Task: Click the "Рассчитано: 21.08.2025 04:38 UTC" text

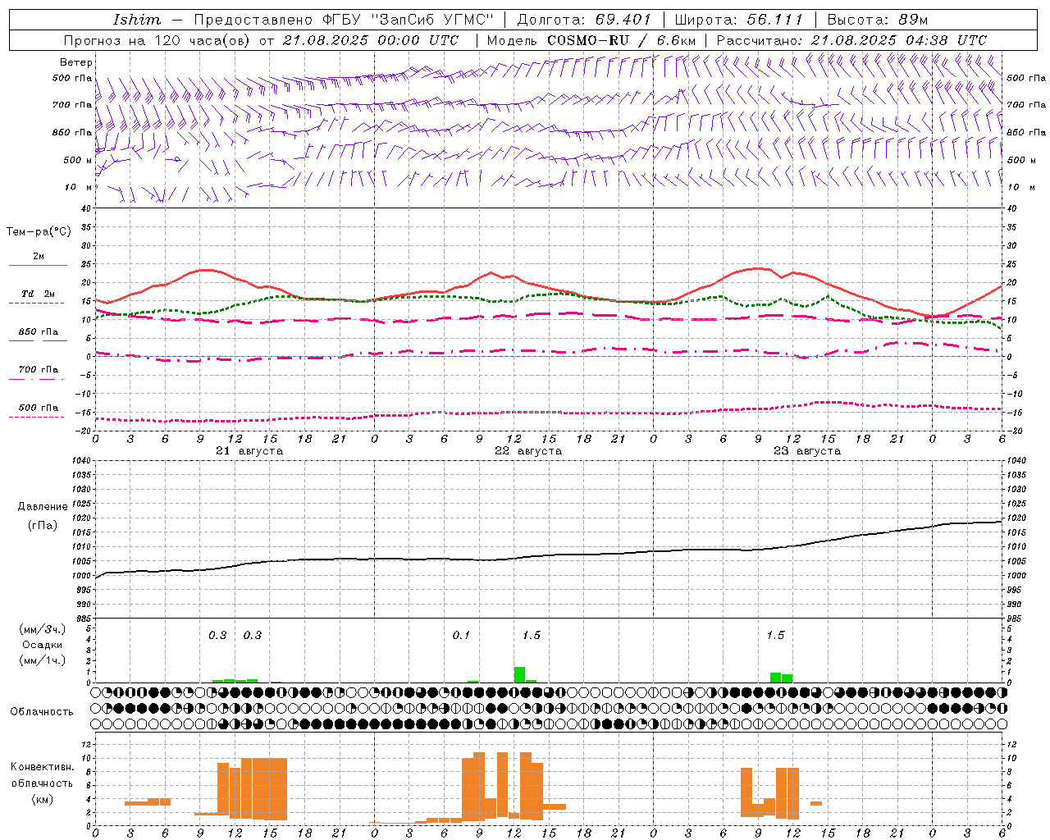Action: [851, 40]
